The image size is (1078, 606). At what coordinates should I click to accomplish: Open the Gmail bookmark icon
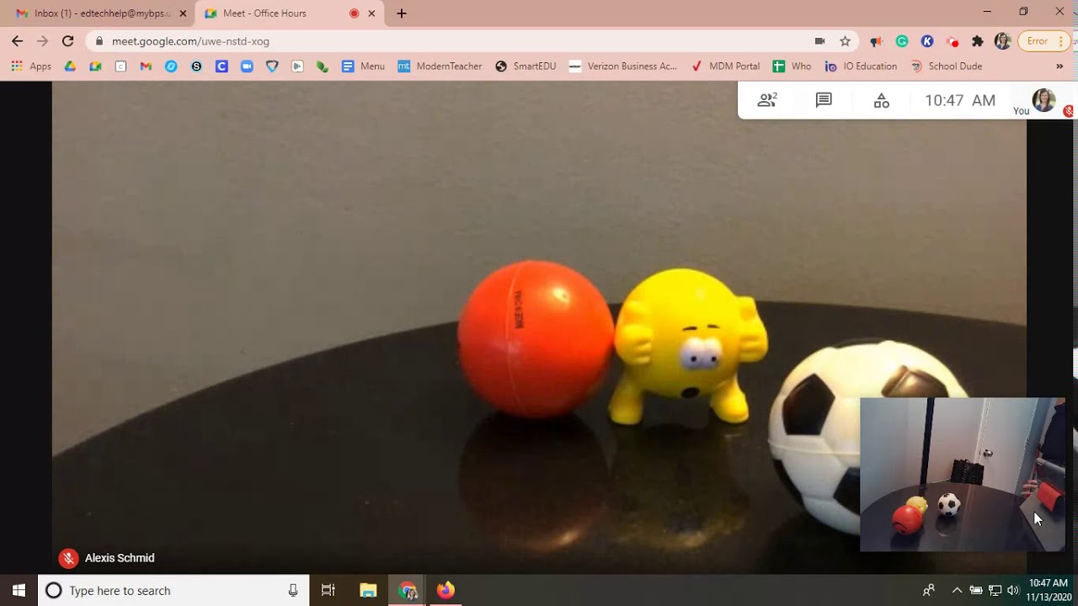tap(147, 66)
